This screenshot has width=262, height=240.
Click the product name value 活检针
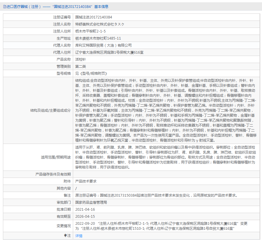[x=80, y=59]
